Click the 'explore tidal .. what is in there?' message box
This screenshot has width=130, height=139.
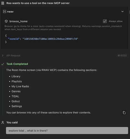[67, 131]
